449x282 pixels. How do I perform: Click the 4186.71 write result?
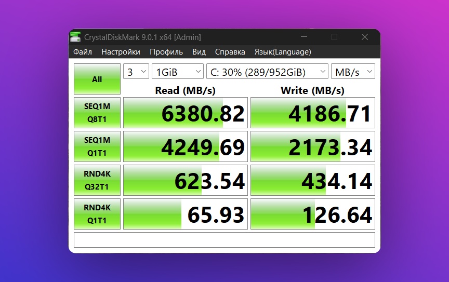pos(313,113)
